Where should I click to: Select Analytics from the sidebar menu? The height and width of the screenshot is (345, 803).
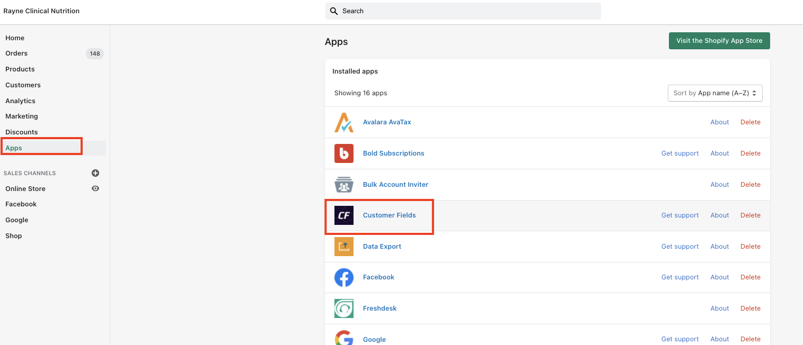pyautogui.click(x=20, y=101)
